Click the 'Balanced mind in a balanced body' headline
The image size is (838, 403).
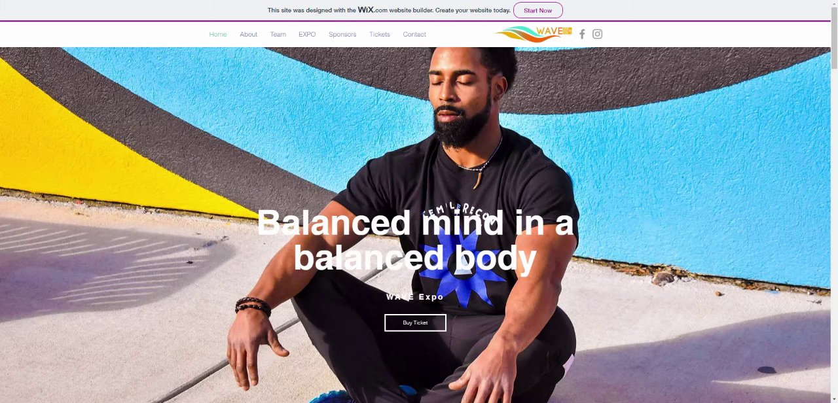click(415, 240)
